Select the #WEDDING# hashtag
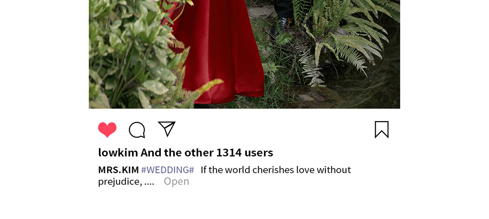 [x=167, y=170]
